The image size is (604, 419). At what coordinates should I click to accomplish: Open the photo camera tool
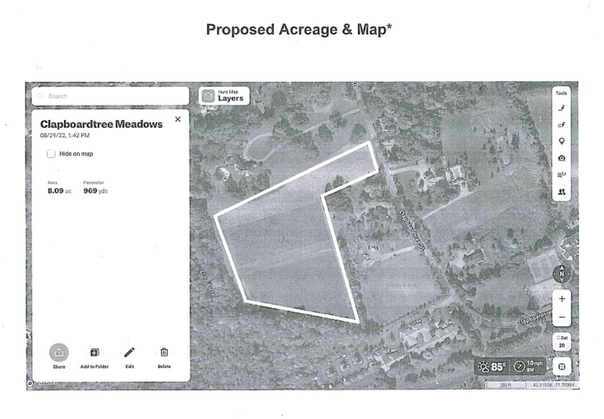562,158
